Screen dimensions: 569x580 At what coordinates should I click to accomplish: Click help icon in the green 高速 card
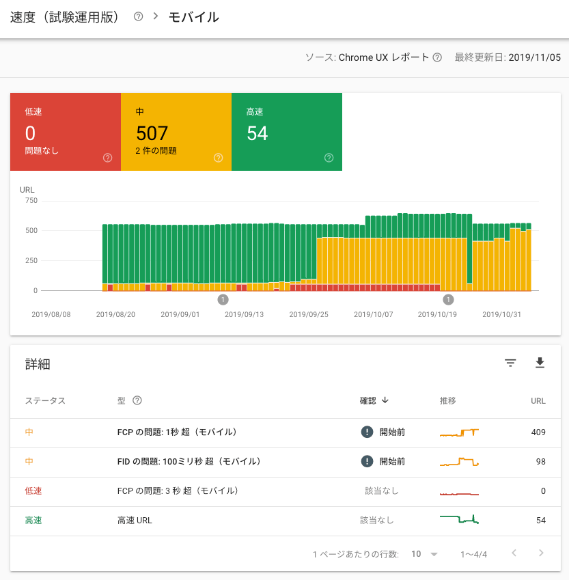pos(329,158)
